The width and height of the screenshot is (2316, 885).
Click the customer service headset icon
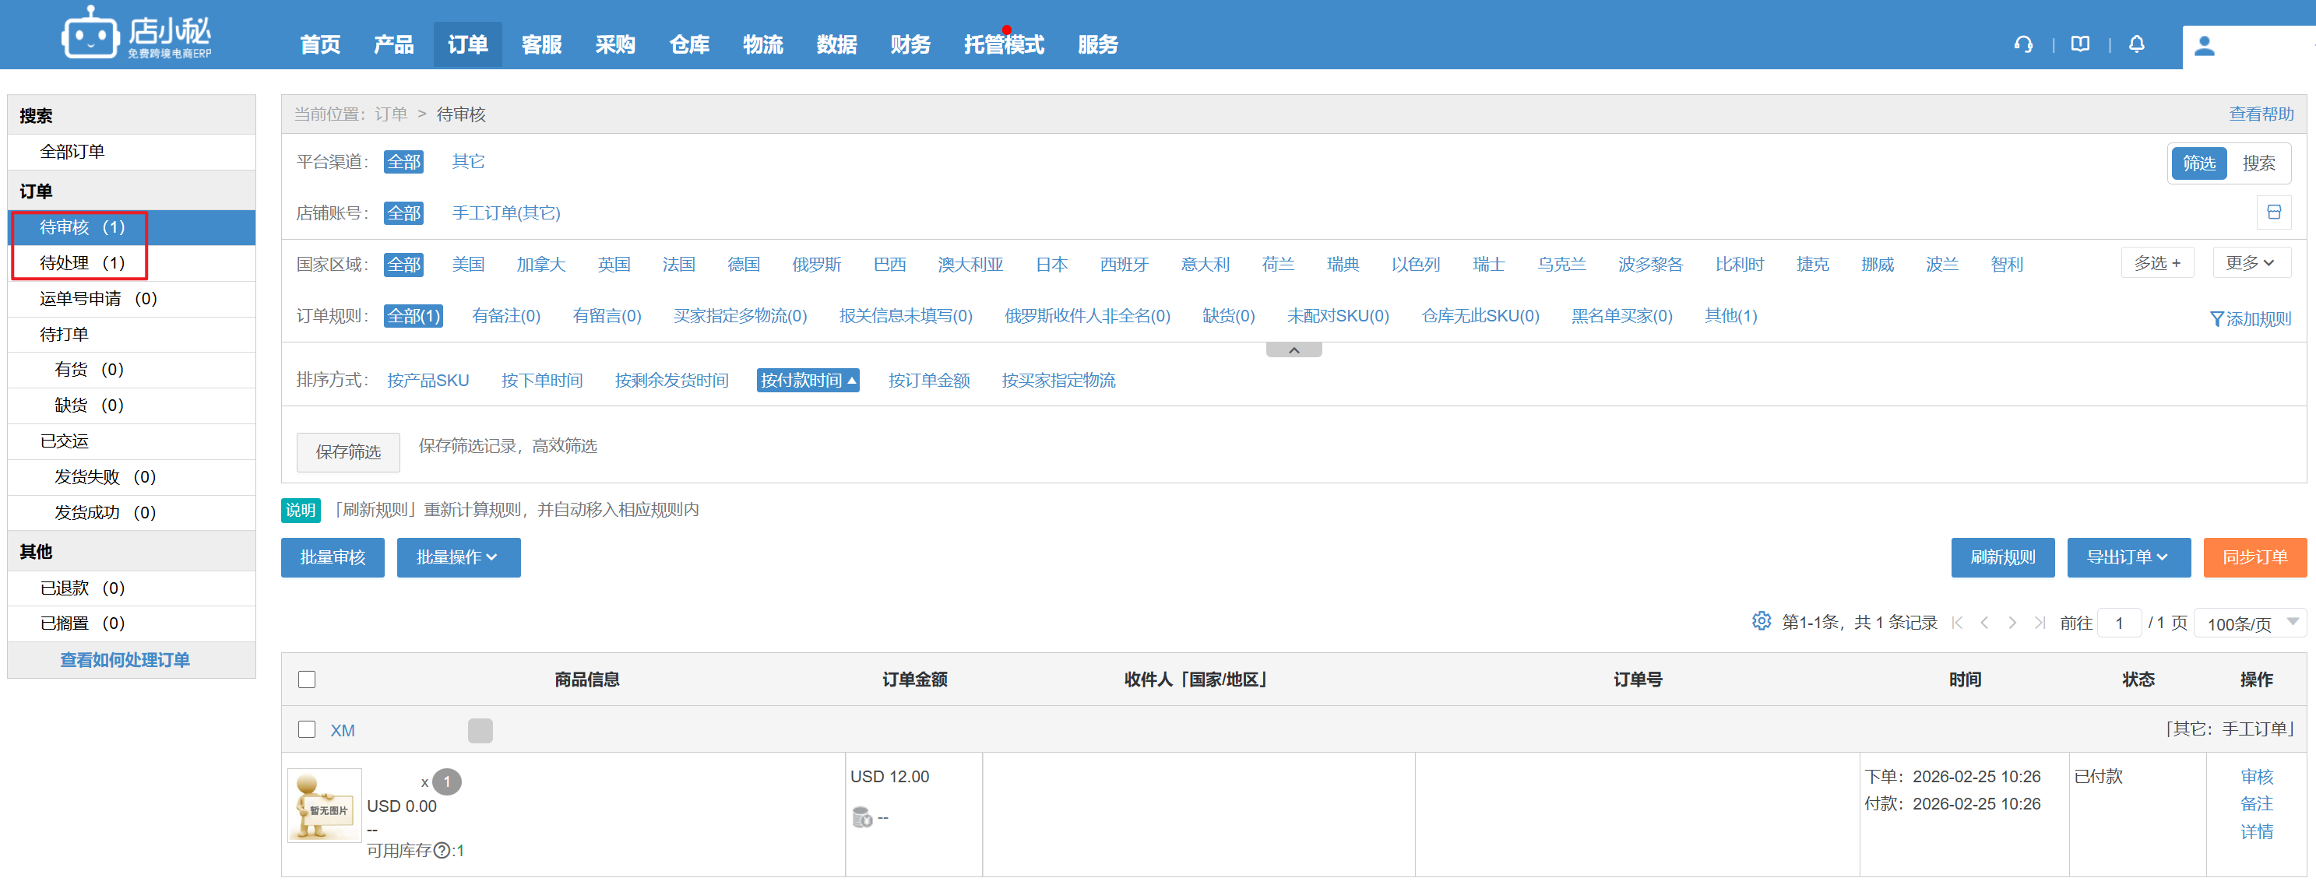[x=2023, y=44]
